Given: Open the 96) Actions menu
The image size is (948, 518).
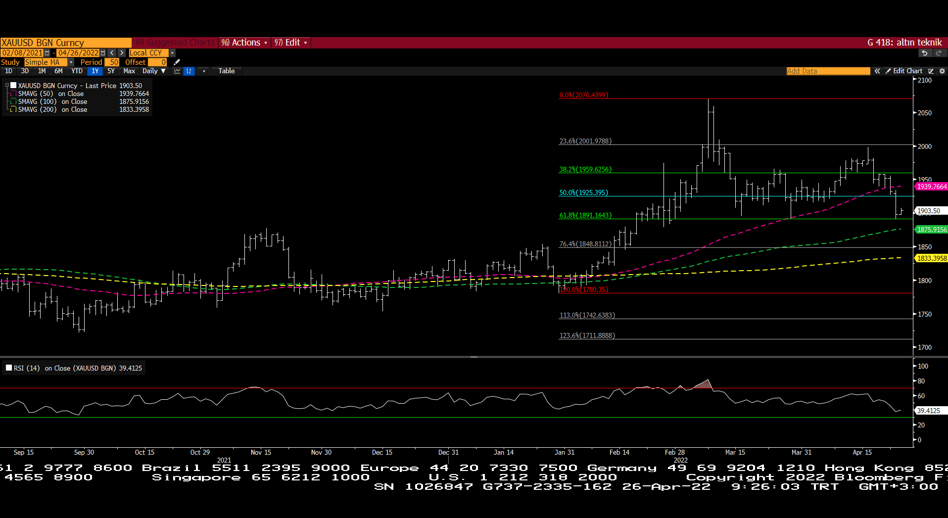Looking at the screenshot, I should click(x=244, y=43).
